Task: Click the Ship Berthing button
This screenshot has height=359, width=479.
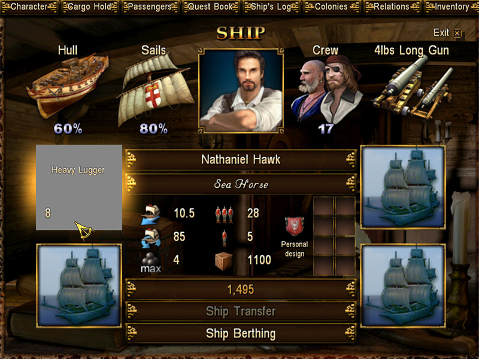Action: click(x=241, y=334)
